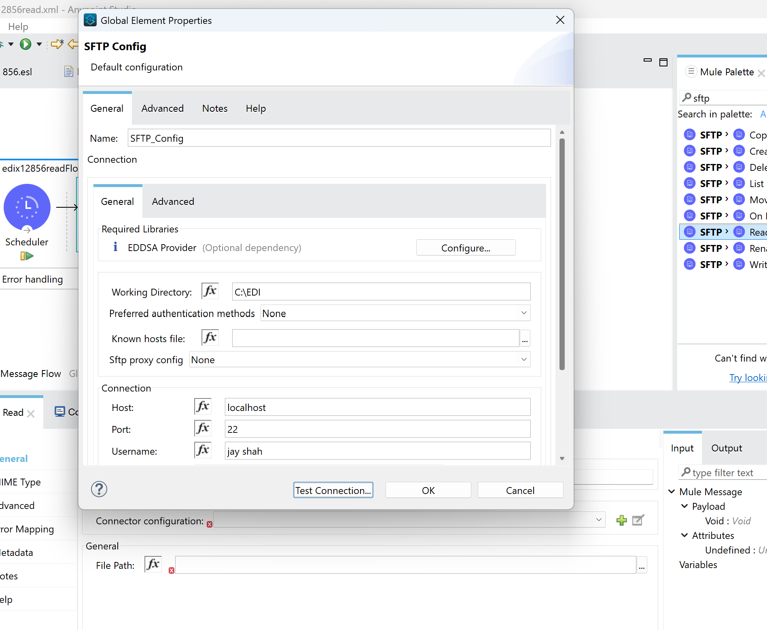Open the Sftp proxy config dropdown
Image resolution: width=767 pixels, height=630 pixels.
coord(523,360)
